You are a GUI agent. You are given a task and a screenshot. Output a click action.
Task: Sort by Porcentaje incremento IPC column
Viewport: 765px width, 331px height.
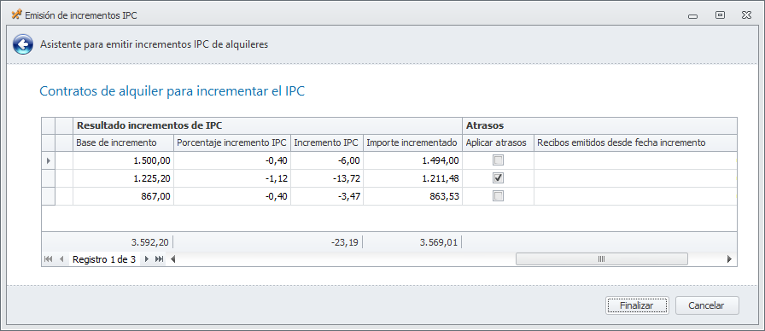pyautogui.click(x=232, y=142)
